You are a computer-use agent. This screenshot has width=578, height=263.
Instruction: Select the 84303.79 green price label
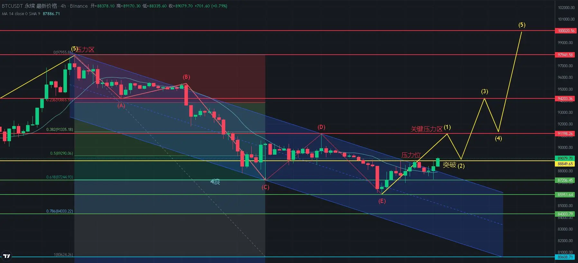point(565,214)
